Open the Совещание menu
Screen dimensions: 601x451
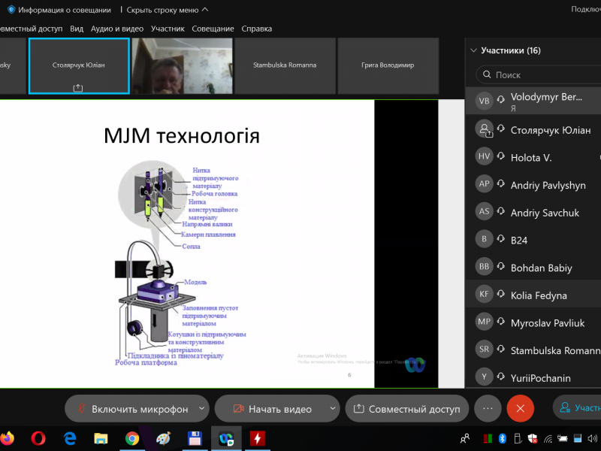pyautogui.click(x=213, y=29)
